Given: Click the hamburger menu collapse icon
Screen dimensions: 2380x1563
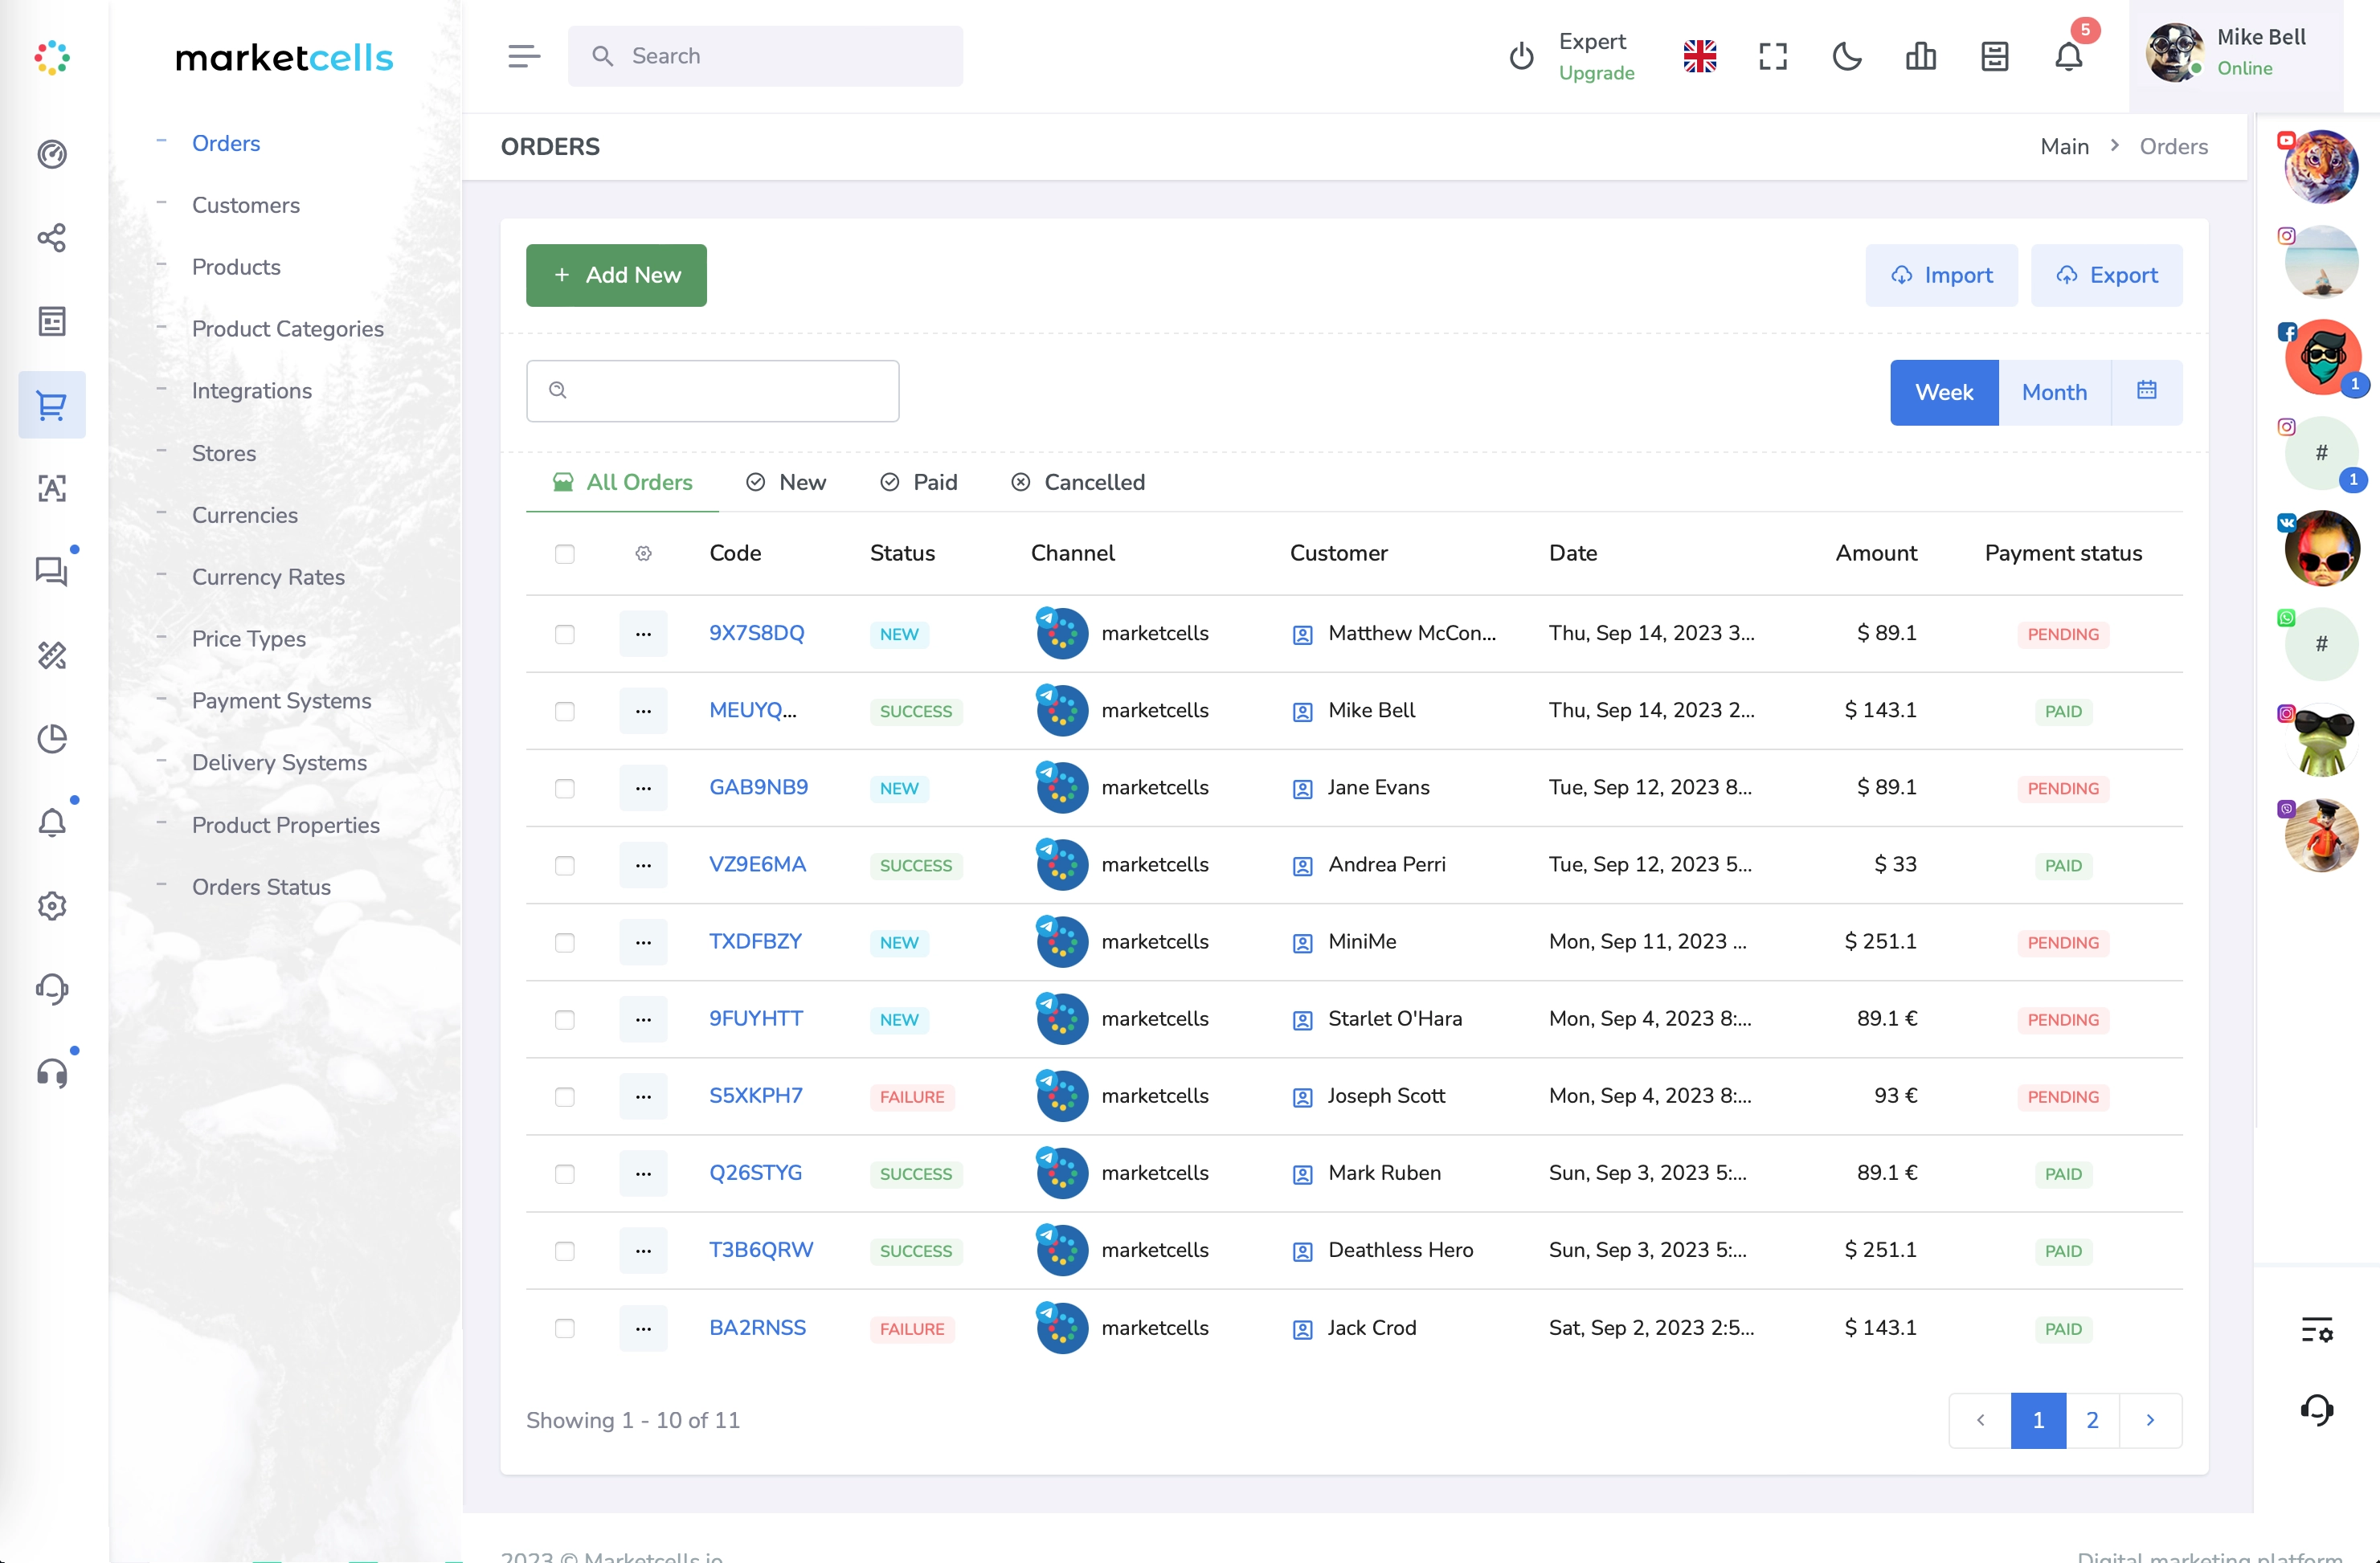Looking at the screenshot, I should click(524, 57).
